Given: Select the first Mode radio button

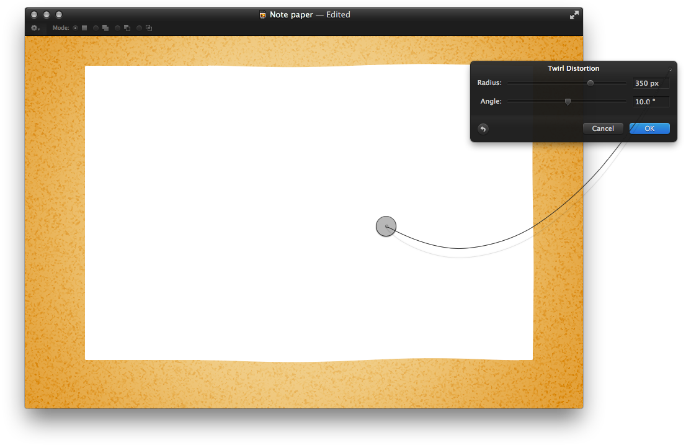Looking at the screenshot, I should point(76,28).
